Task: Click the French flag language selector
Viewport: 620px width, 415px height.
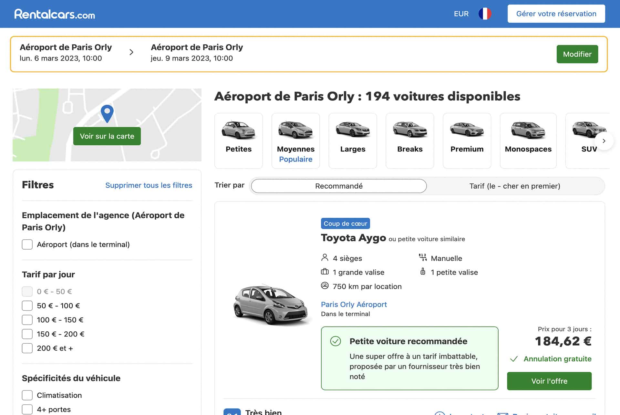Action: (485, 14)
